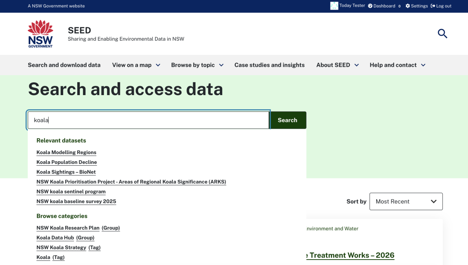
Task: Browse the Koala tag suggestion
Action: point(50,257)
